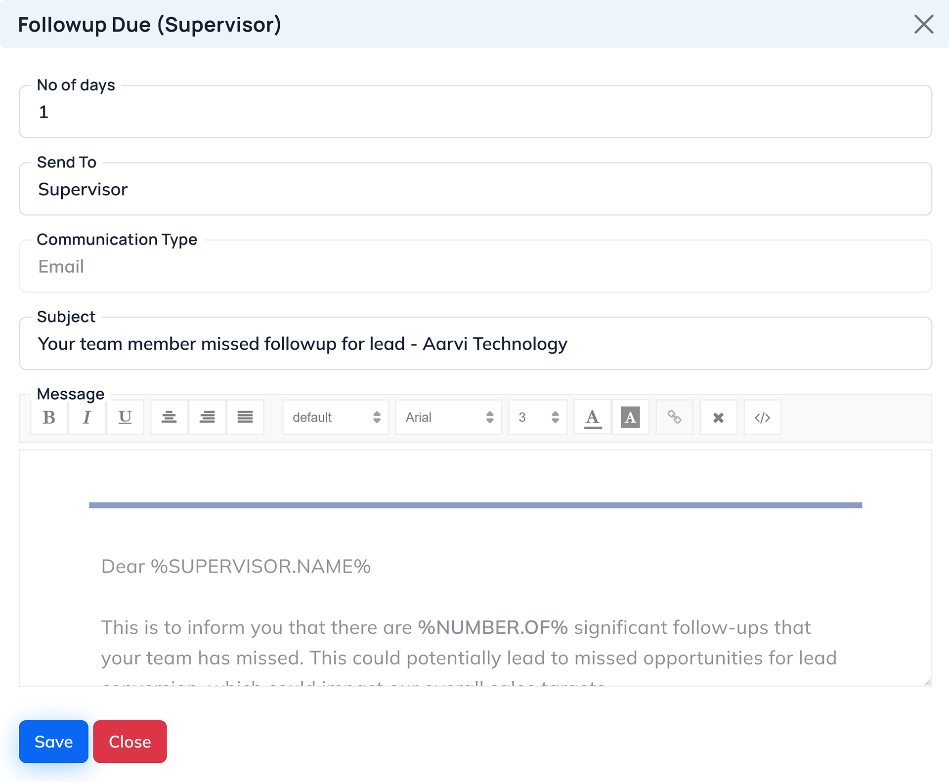Open the text highlight color picker
The image size is (949, 782).
point(630,417)
